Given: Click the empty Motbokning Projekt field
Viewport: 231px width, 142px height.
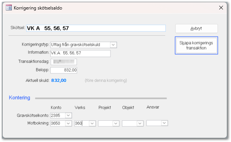Looking at the screenshot, I should pos(106,123).
